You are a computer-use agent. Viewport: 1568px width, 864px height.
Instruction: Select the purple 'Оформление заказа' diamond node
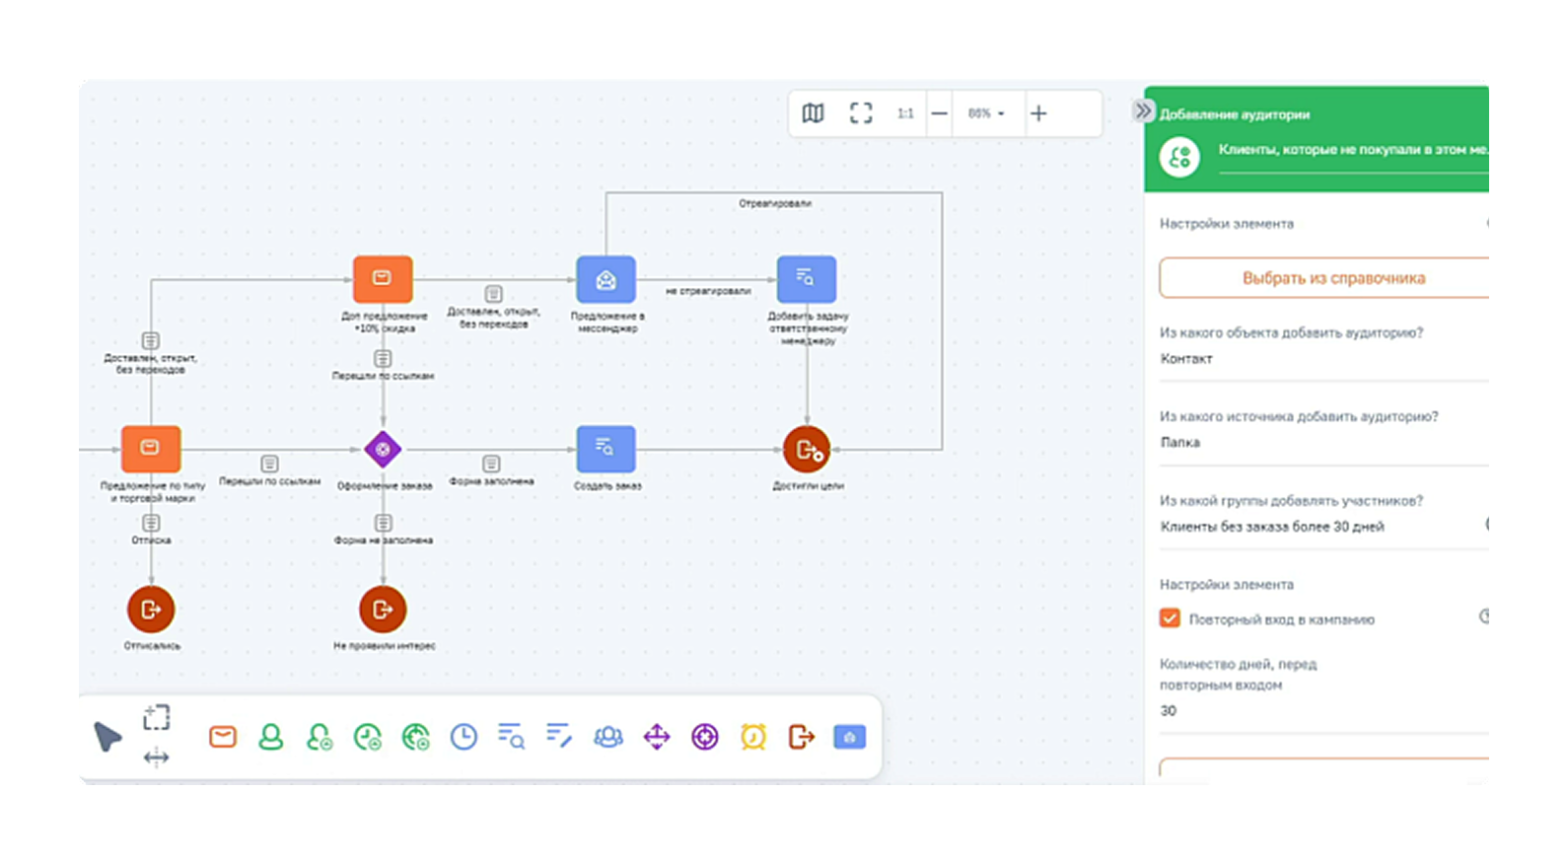383,450
